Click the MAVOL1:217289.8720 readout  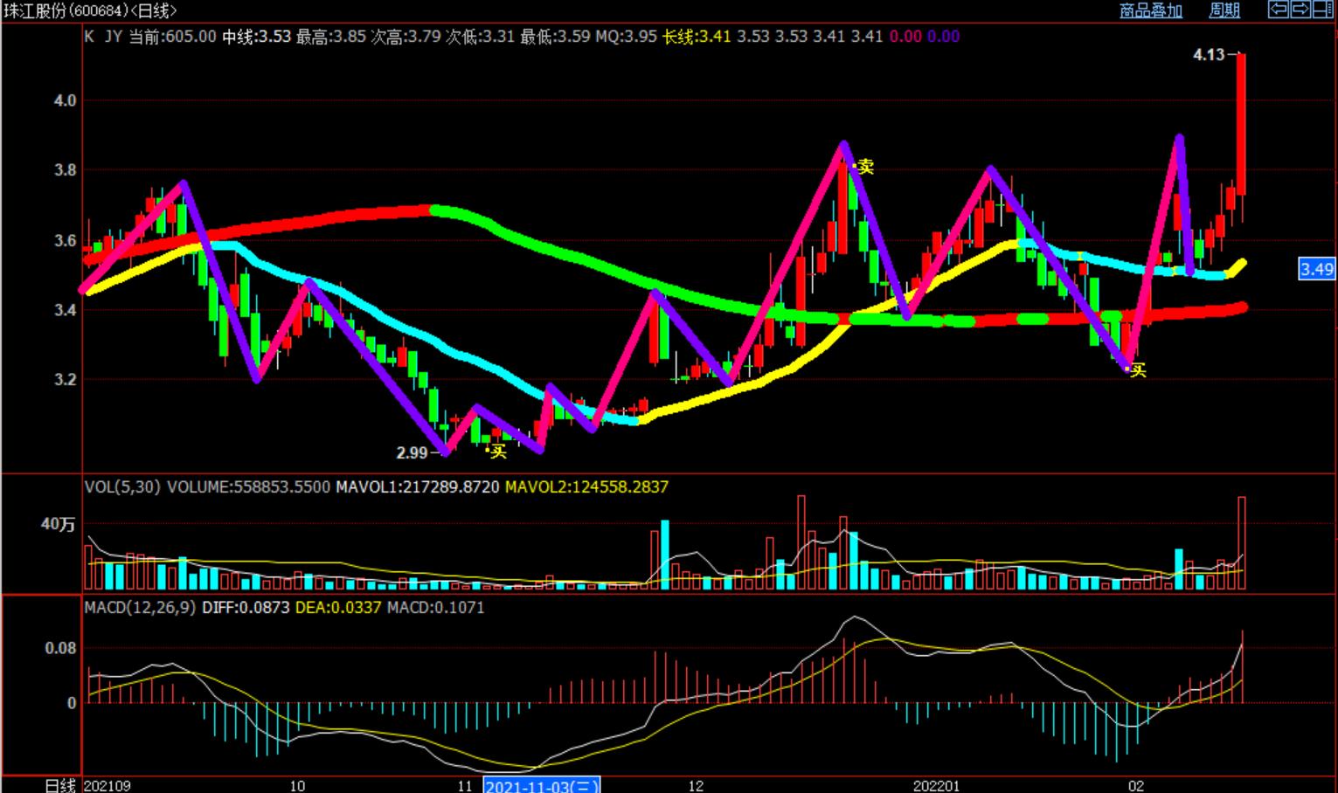click(419, 486)
